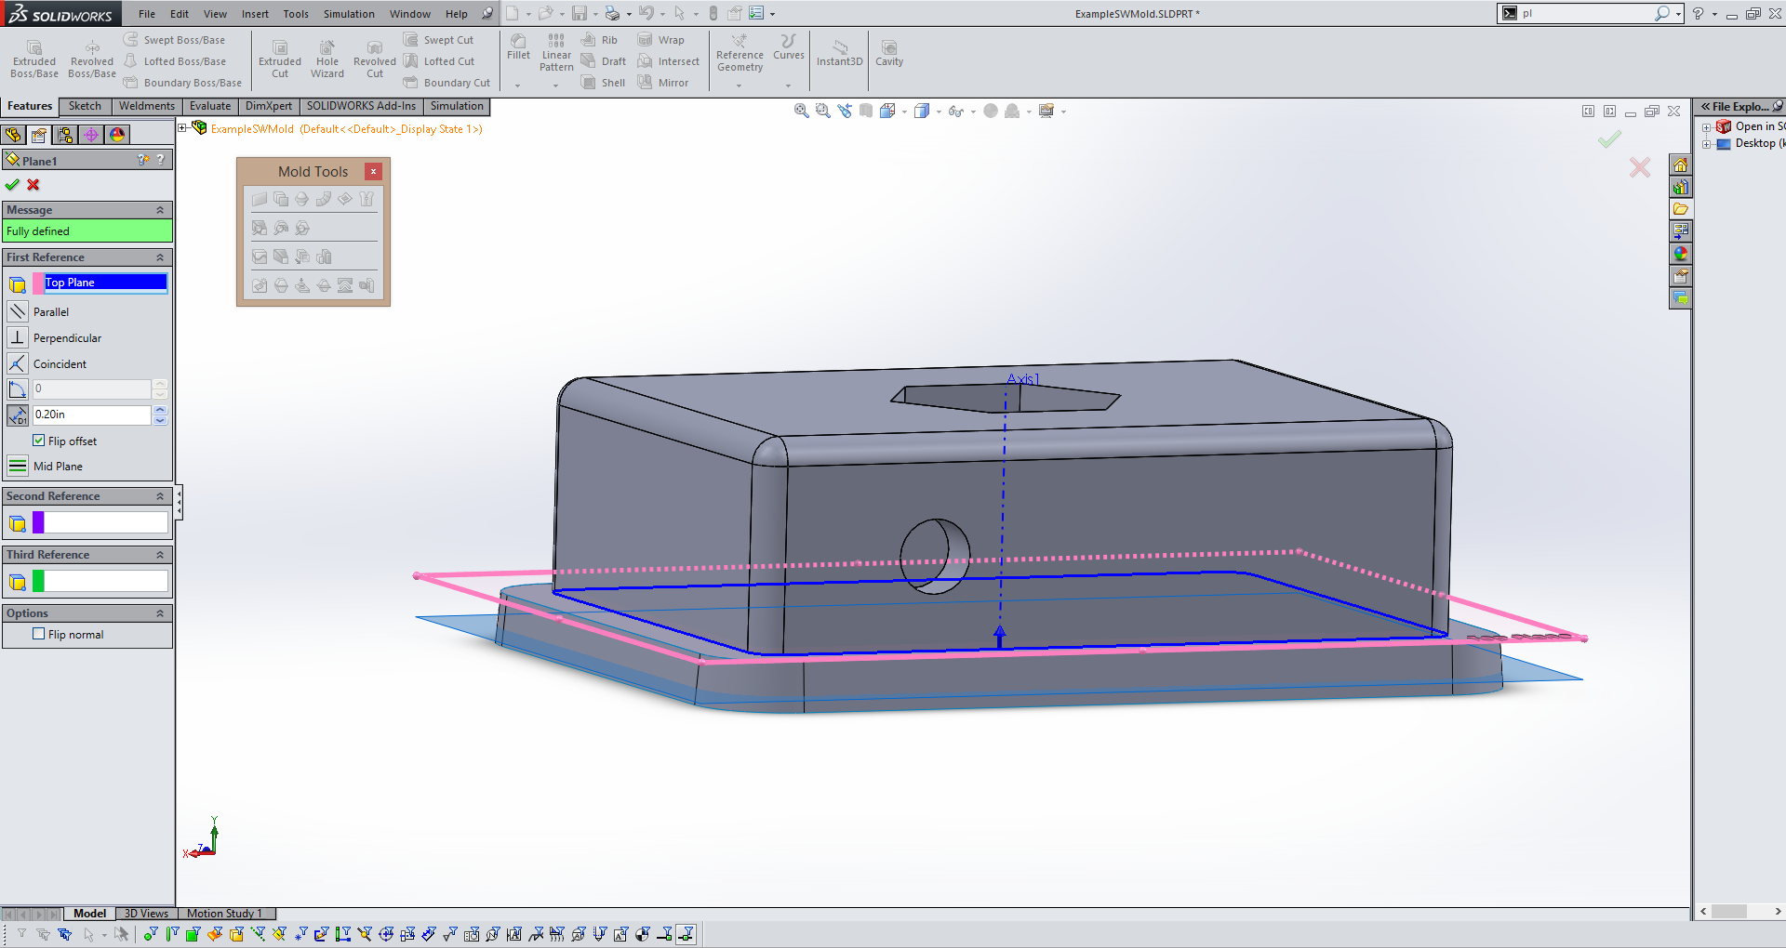Open the Insert menu

pos(255,14)
